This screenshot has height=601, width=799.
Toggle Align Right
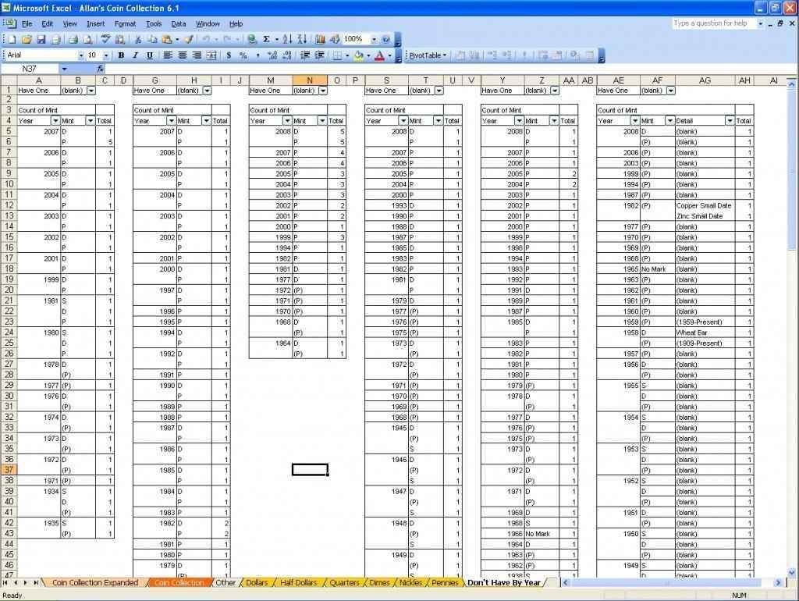196,55
